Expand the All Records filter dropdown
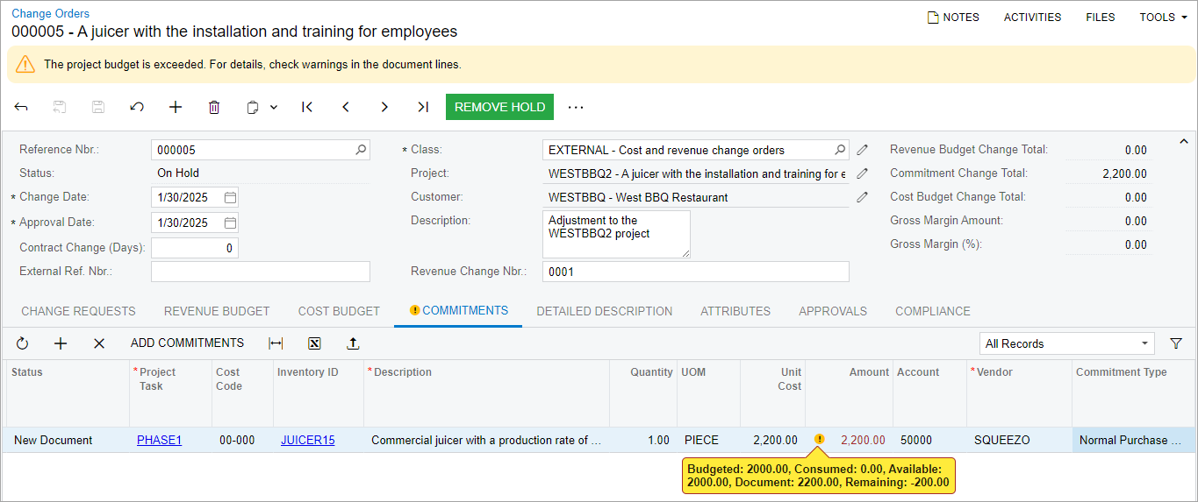 1144,343
